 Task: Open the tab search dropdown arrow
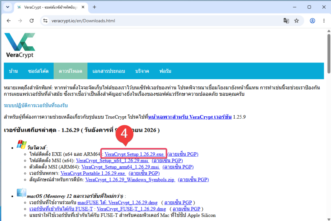(x=8, y=7)
